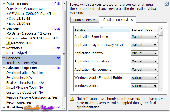Collapse the Data to copy section
Viewport: 170px width, 112px height.
4,4
